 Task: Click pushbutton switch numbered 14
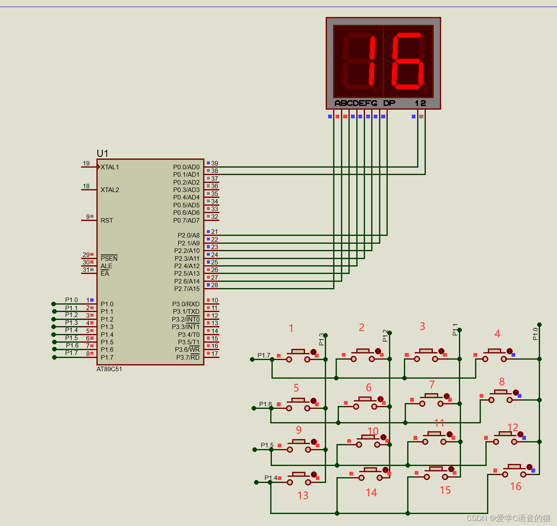pyautogui.click(x=370, y=474)
